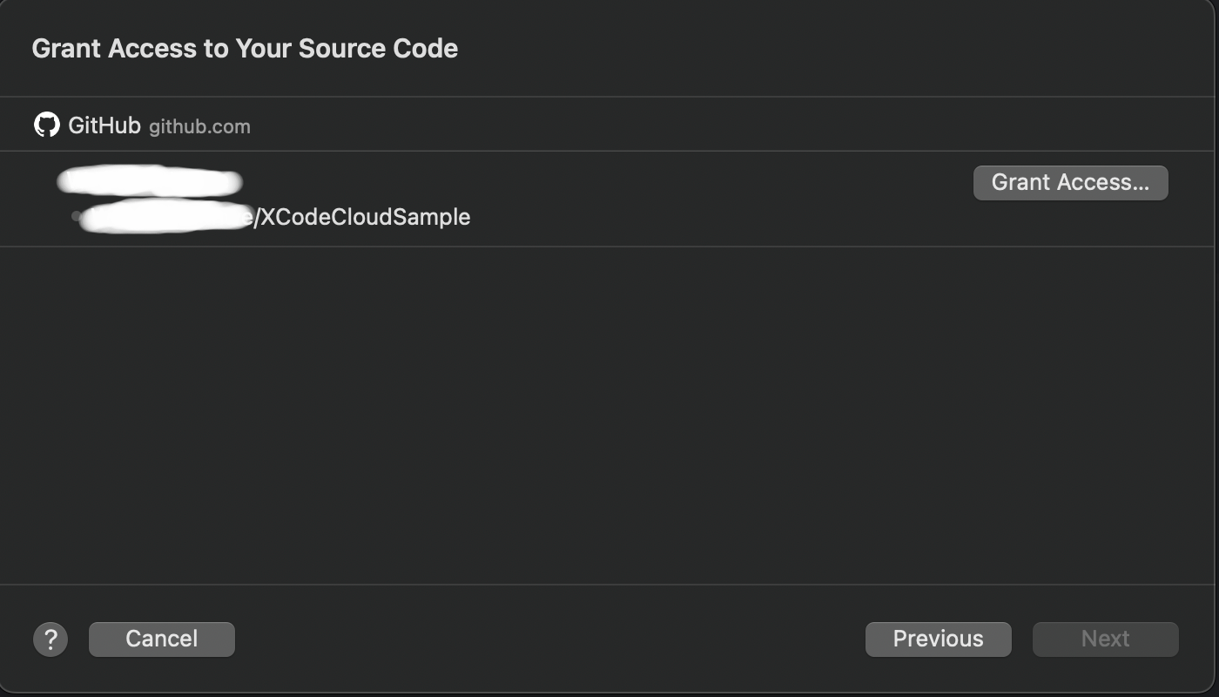Viewport: 1219px width, 697px height.
Task: Select the XCodeCloudSample repository name
Action: tap(366, 217)
